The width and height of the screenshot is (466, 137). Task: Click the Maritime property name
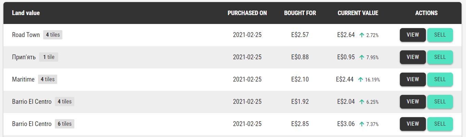pos(23,79)
